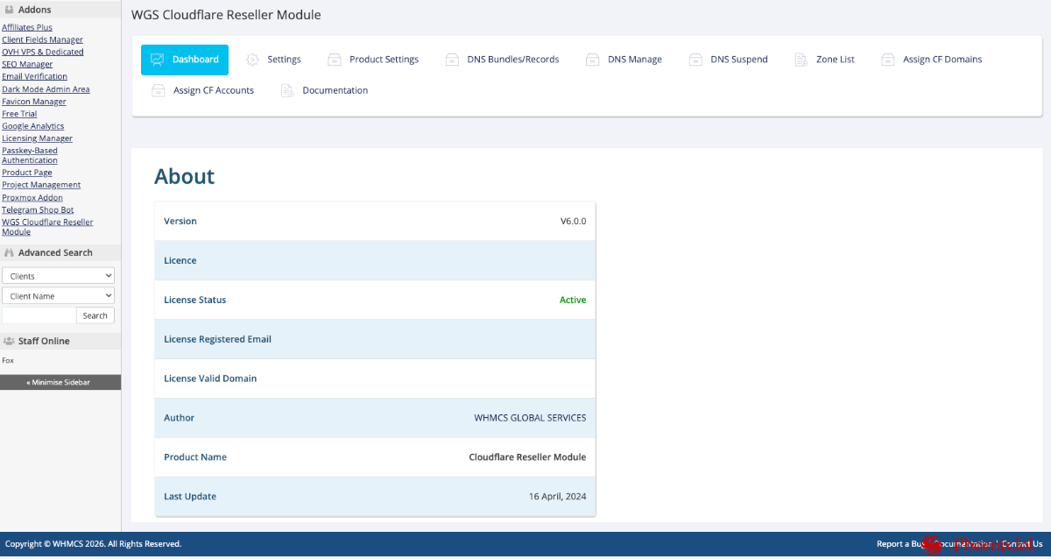Open the Proxmox Addon link
Image resolution: width=1051 pixels, height=559 pixels.
(x=32, y=197)
